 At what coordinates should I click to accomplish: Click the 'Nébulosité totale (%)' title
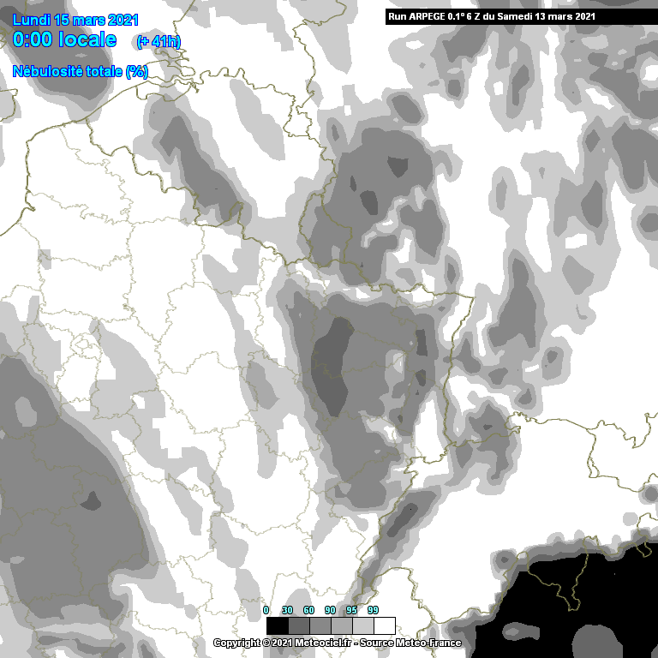click(81, 71)
